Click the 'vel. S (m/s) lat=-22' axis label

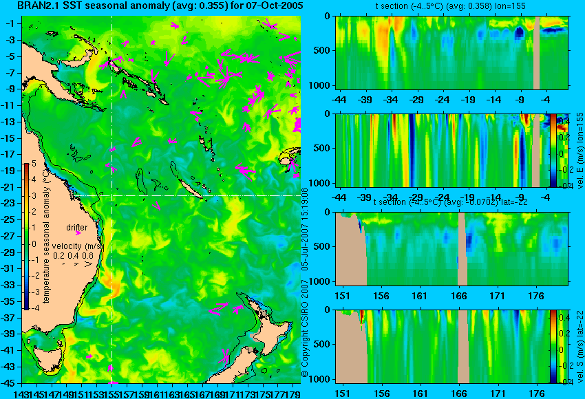[x=579, y=346]
